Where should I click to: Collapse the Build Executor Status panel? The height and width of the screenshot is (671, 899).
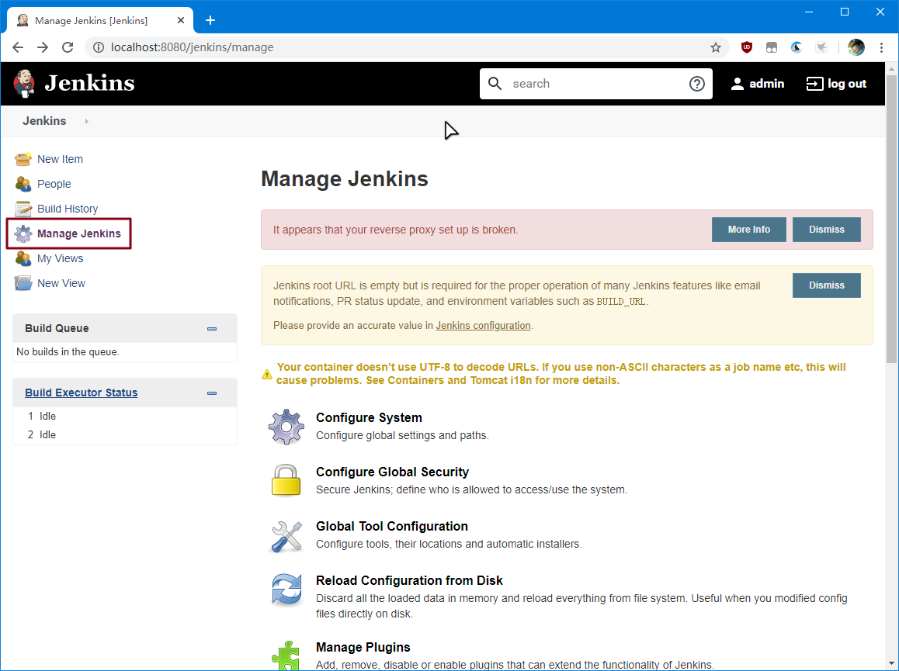click(212, 393)
